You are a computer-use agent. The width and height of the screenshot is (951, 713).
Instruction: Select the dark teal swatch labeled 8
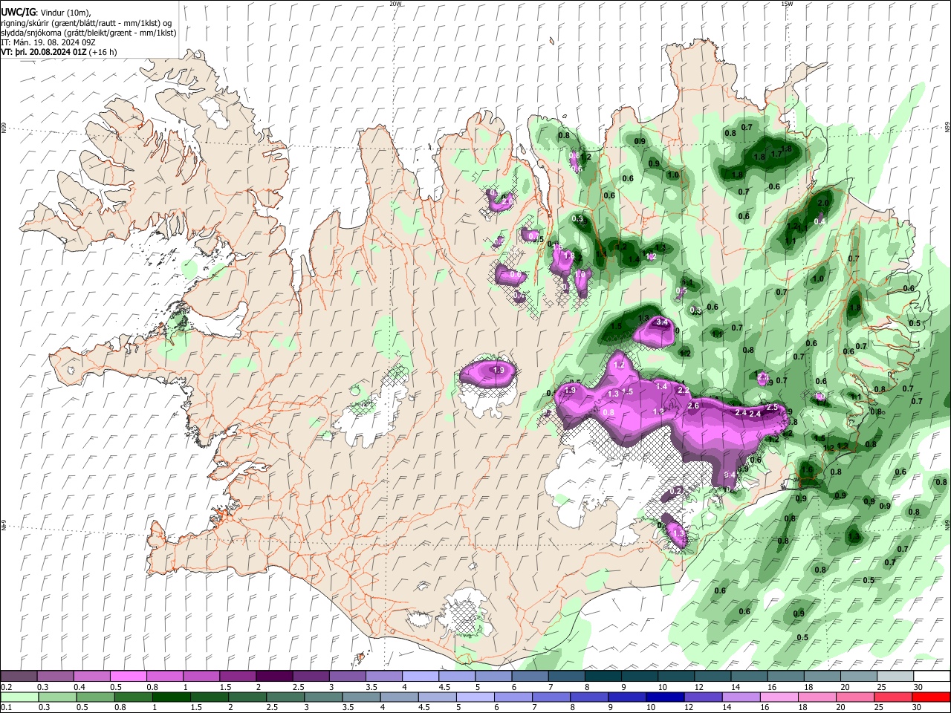pyautogui.click(x=603, y=677)
